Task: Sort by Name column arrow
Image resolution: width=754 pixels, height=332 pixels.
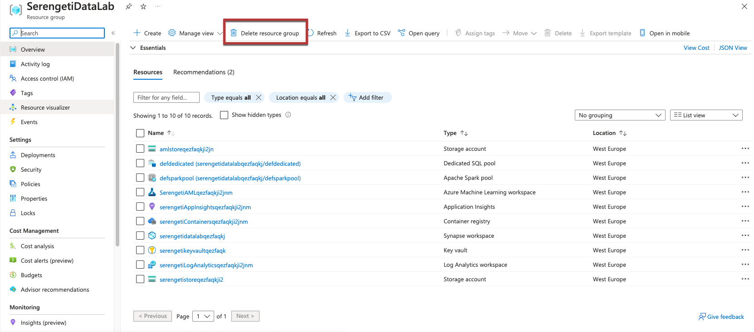Action: point(171,133)
